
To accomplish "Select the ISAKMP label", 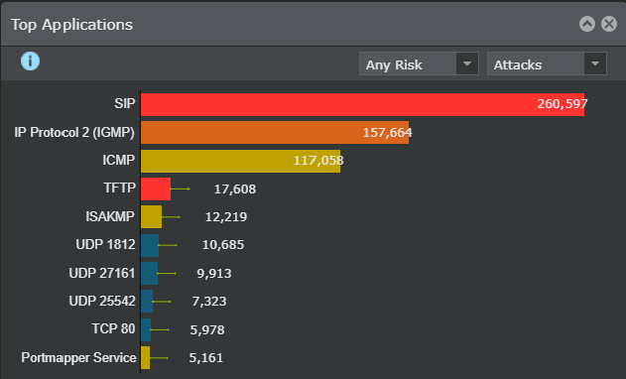I will (x=110, y=216).
